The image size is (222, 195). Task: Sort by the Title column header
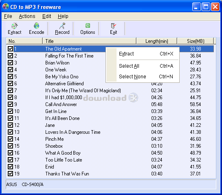coord(89,41)
